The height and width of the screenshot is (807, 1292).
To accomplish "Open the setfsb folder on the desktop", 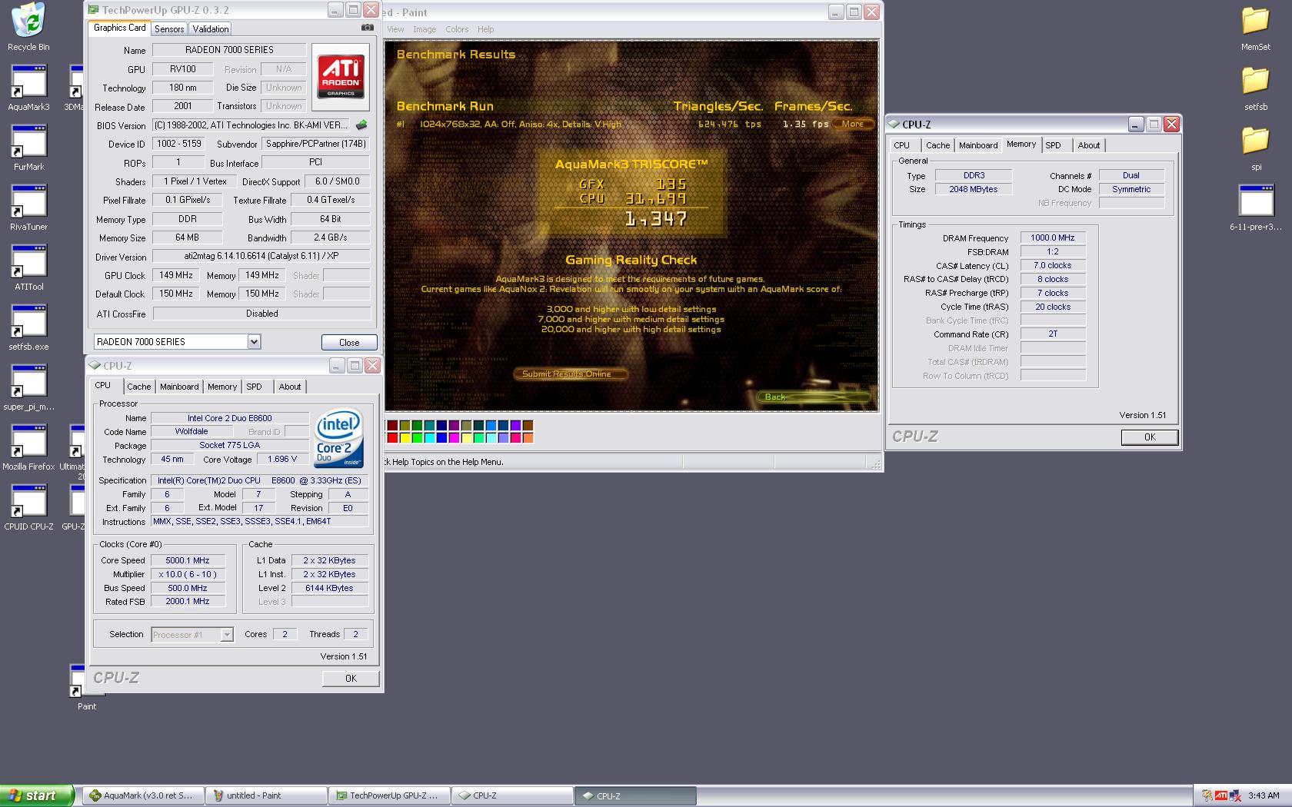I will (x=1255, y=88).
